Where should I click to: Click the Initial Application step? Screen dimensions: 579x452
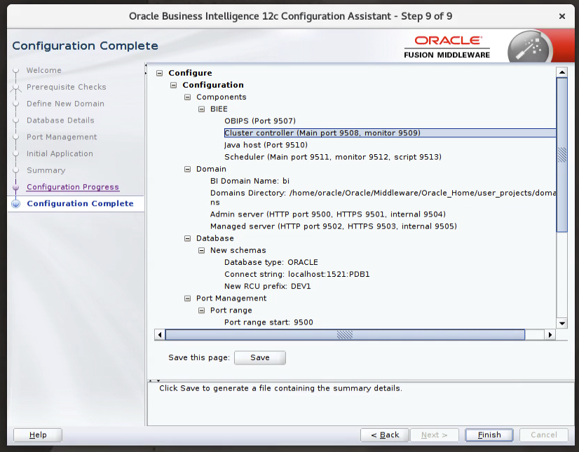[60, 153]
